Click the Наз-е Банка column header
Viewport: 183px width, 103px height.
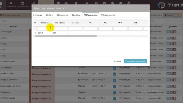(x=60, y=23)
